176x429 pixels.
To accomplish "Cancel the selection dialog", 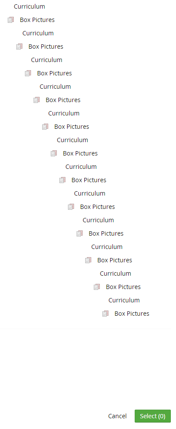I will tap(117, 416).
